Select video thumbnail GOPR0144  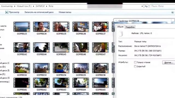[41, 47]
